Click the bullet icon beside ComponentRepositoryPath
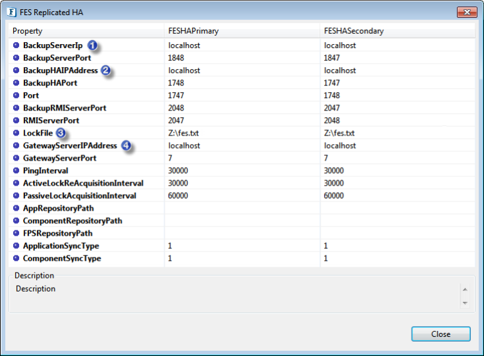Image resolution: width=484 pixels, height=356 pixels. pos(16,220)
